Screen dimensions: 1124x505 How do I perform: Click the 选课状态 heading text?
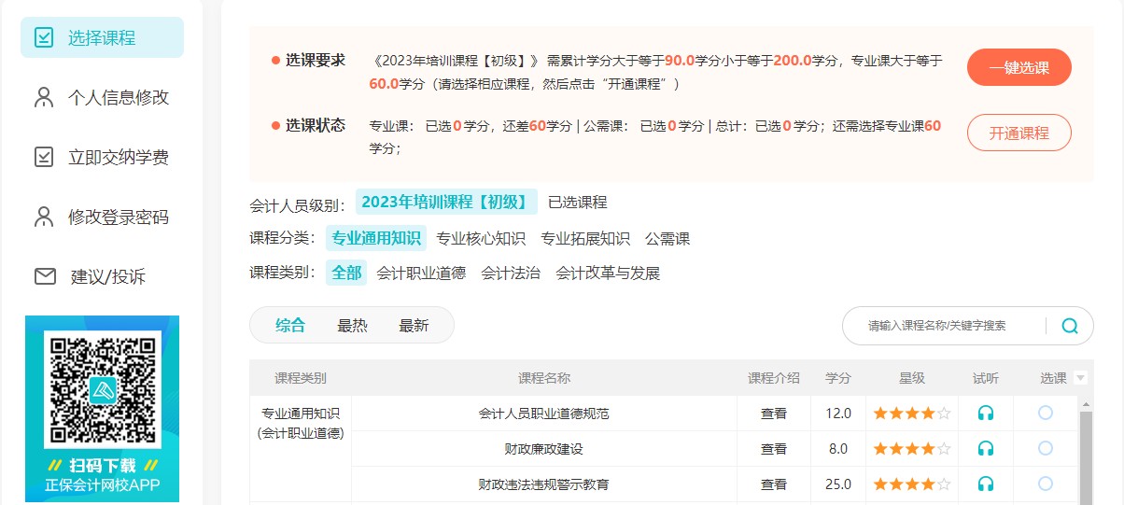(315, 125)
